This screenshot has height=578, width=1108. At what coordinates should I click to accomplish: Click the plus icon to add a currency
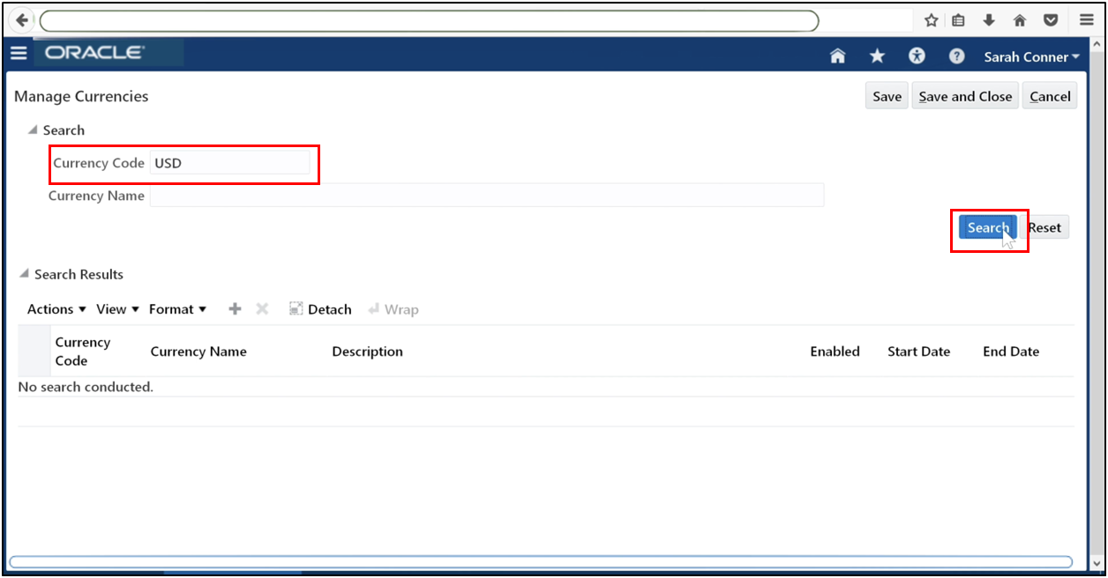[x=235, y=308]
